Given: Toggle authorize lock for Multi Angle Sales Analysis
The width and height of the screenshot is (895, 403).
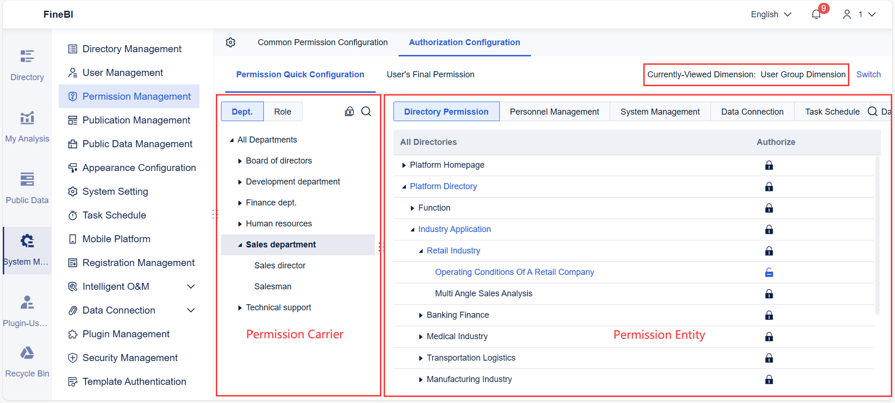Looking at the screenshot, I should [769, 294].
